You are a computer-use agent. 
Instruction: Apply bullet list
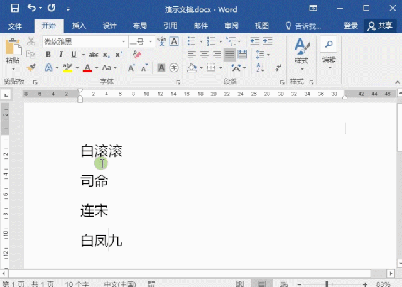[192, 41]
